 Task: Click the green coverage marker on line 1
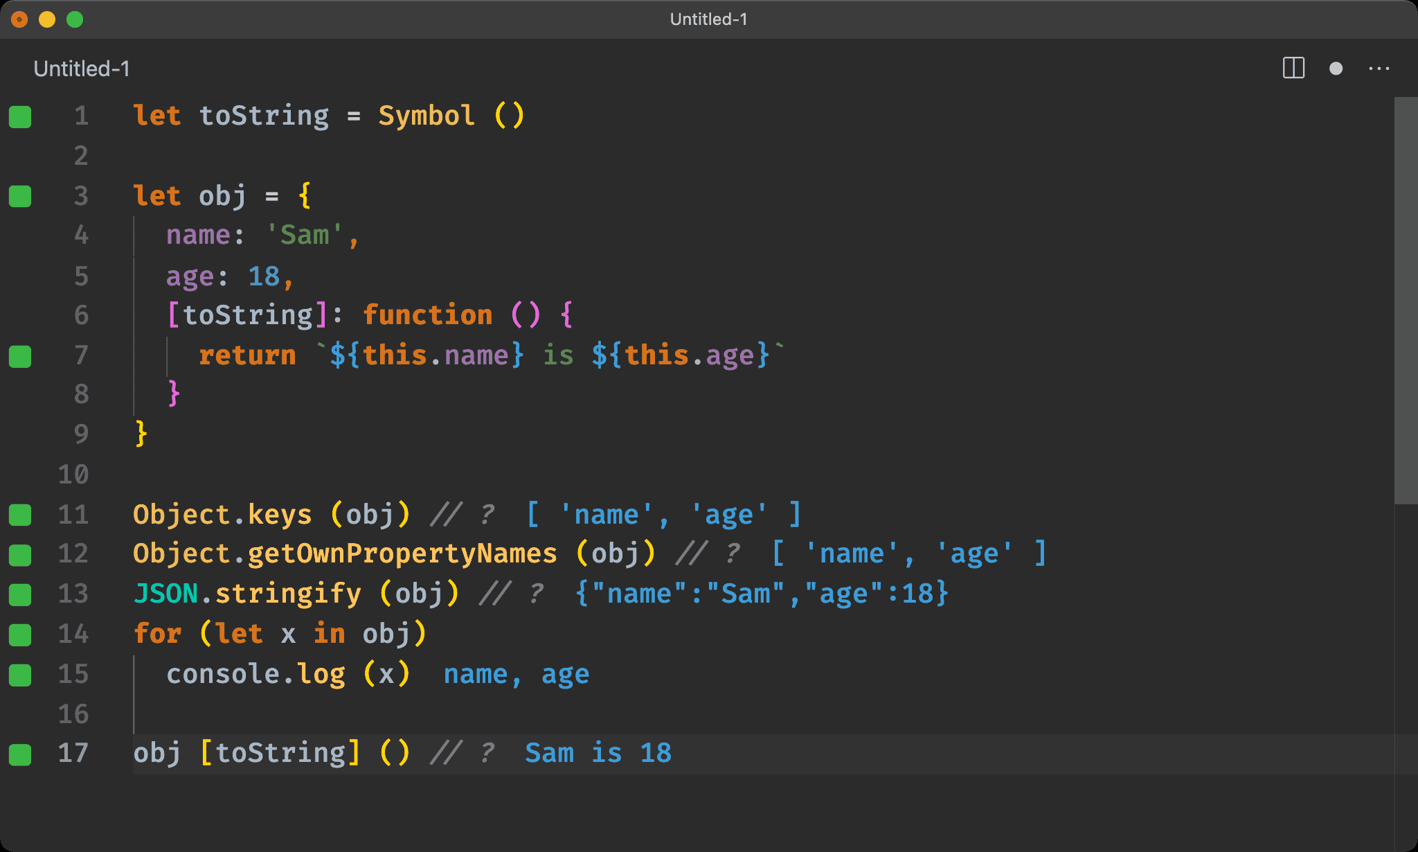point(20,116)
